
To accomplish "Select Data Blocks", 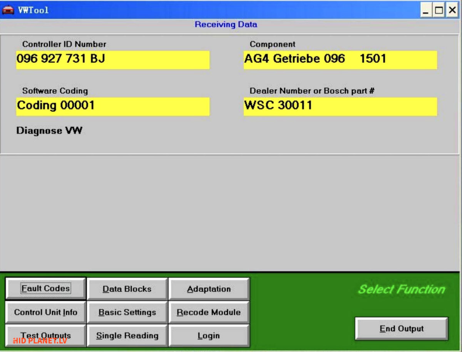I will (127, 289).
